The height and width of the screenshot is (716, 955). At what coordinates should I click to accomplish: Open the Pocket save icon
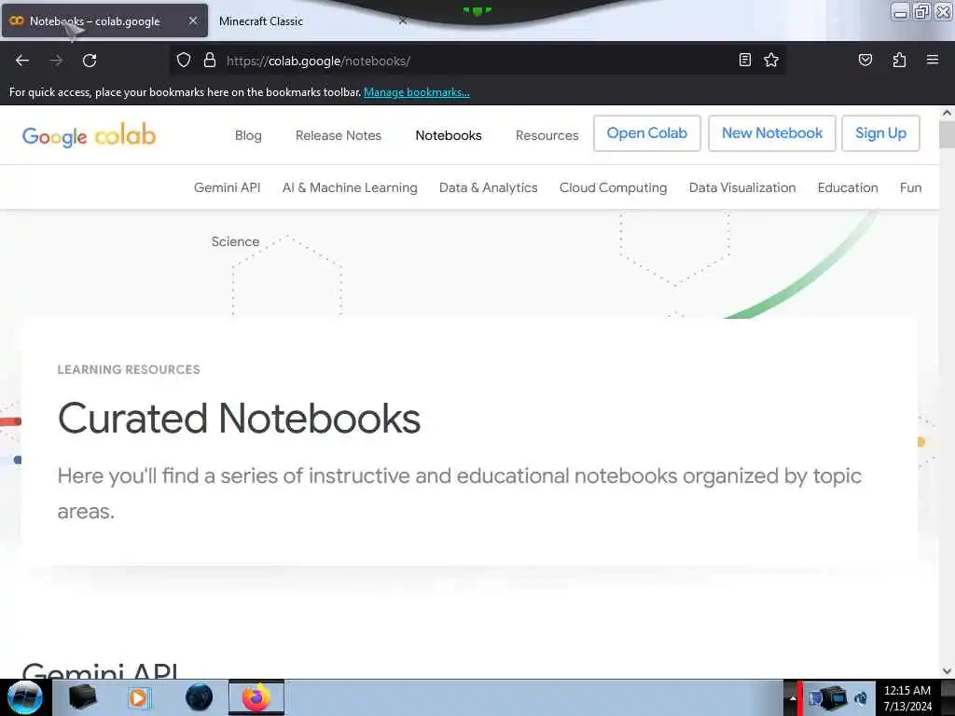865,60
